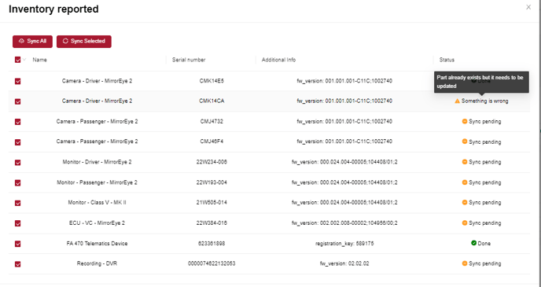The image size is (541, 287).
Task: Uncheck the FA 470 Telematics Device checkbox
Action: tap(17, 244)
